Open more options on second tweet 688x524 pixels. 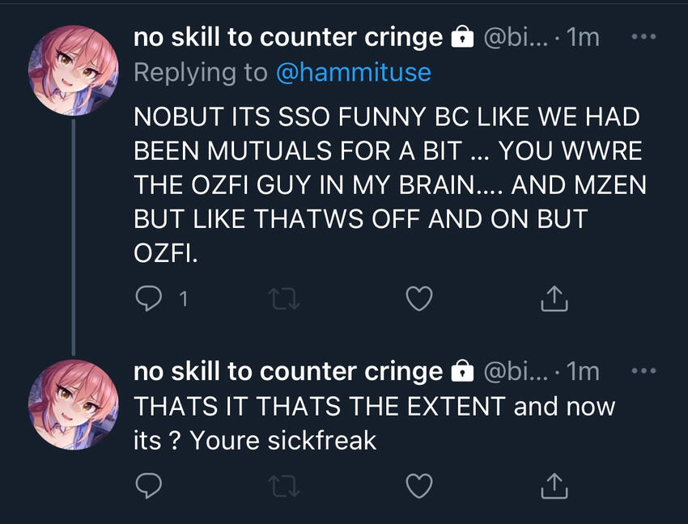click(x=643, y=371)
